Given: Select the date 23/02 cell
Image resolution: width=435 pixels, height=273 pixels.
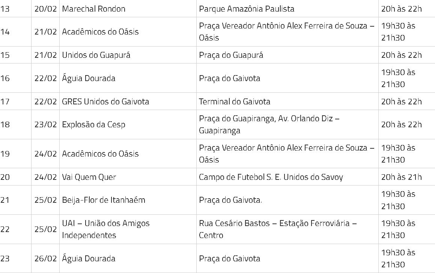Looking at the screenshot, I should (45, 125).
